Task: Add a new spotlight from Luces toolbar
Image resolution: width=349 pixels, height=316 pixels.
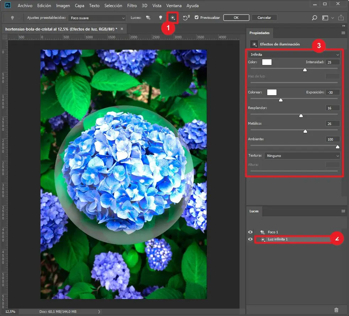Action: (x=149, y=18)
